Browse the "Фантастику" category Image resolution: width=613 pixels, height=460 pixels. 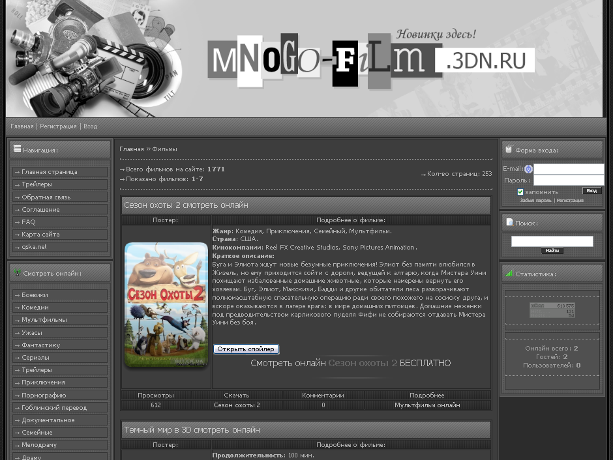[x=60, y=345]
